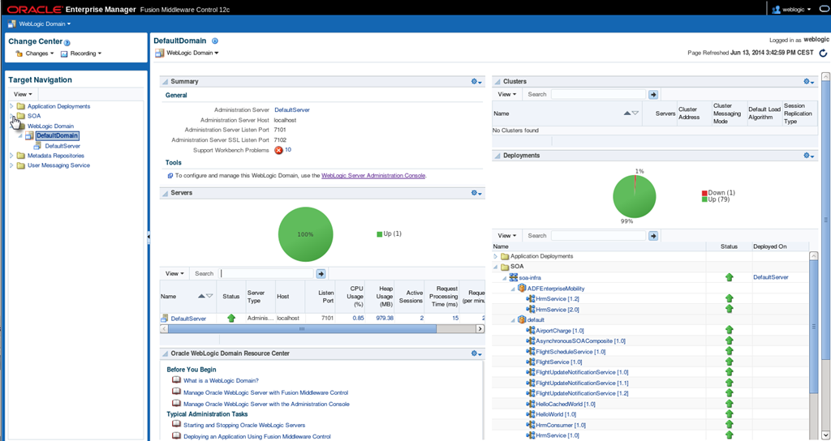Open the Deployments View menu
This screenshot has width=831, height=441.
507,236
